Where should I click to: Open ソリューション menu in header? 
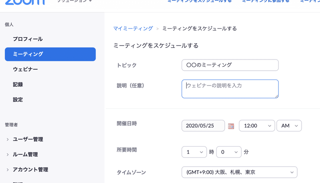pyautogui.click(x=74, y=1)
